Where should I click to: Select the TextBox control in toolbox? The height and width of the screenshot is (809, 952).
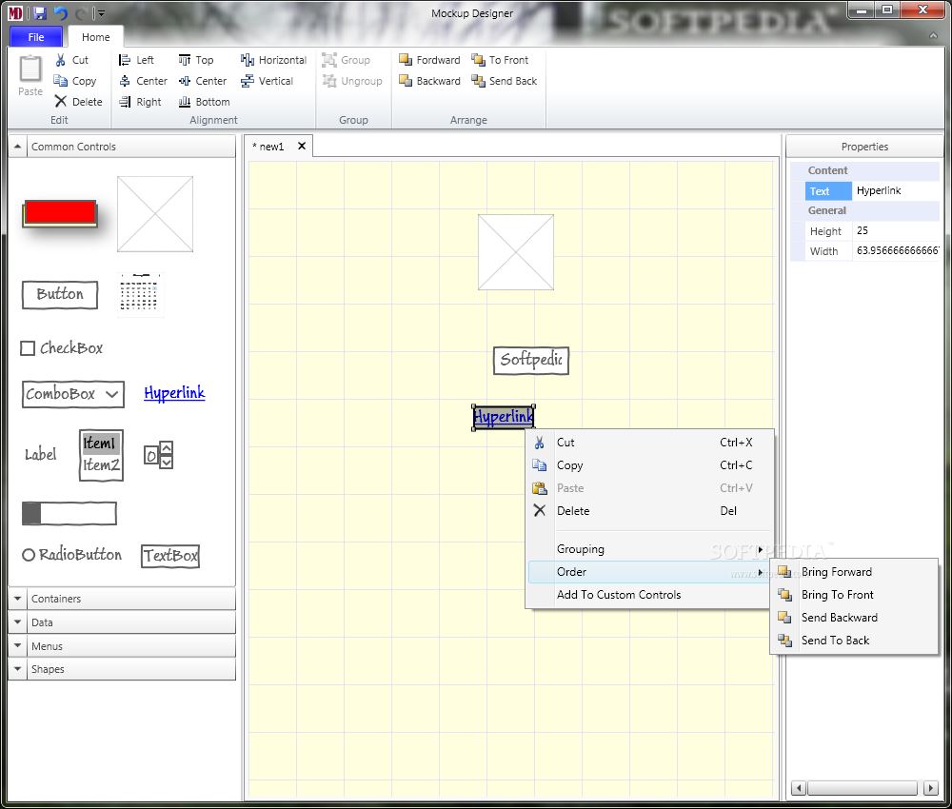point(170,555)
